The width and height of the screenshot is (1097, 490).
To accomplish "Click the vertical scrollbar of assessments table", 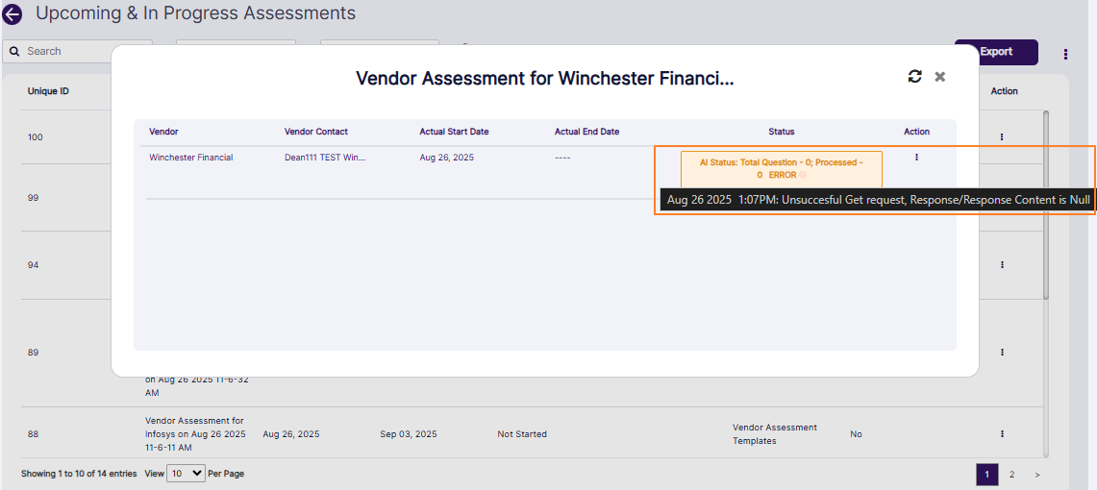I will coord(1047,205).
